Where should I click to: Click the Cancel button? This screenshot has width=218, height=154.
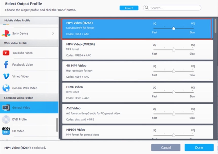coord(166,147)
